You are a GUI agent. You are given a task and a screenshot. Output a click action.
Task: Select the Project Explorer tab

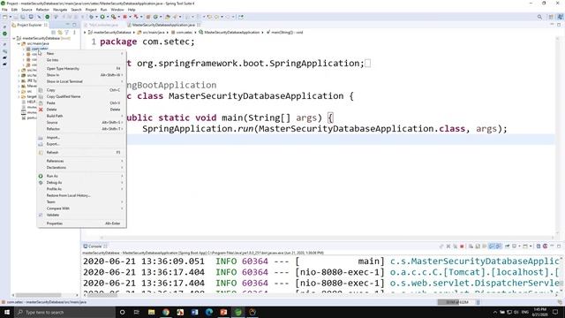(29, 25)
